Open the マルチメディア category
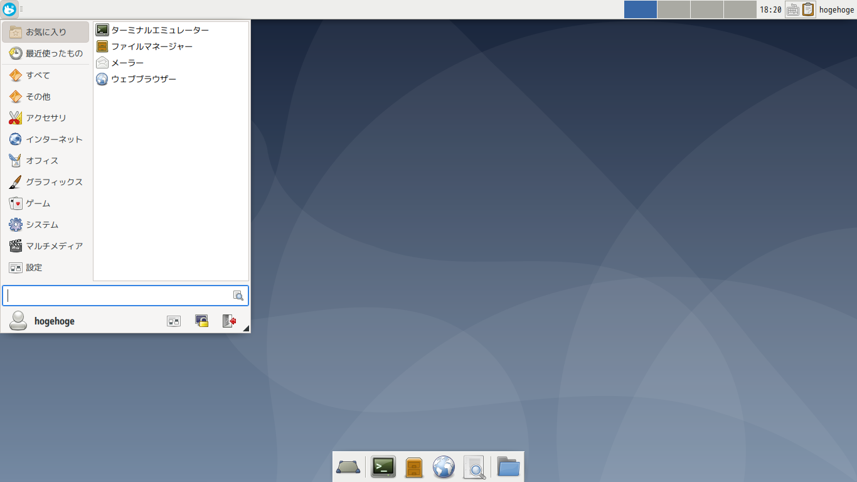The width and height of the screenshot is (857, 482). 45,246
